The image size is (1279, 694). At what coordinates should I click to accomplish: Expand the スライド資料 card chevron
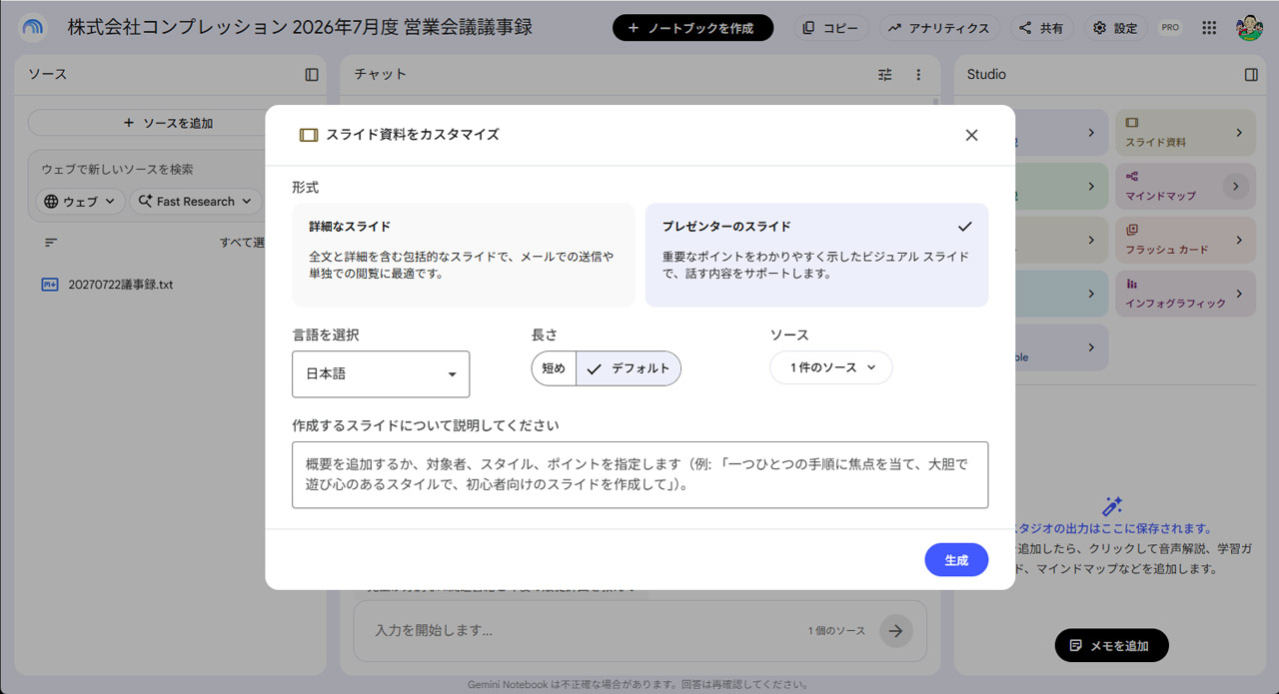[x=1239, y=133]
